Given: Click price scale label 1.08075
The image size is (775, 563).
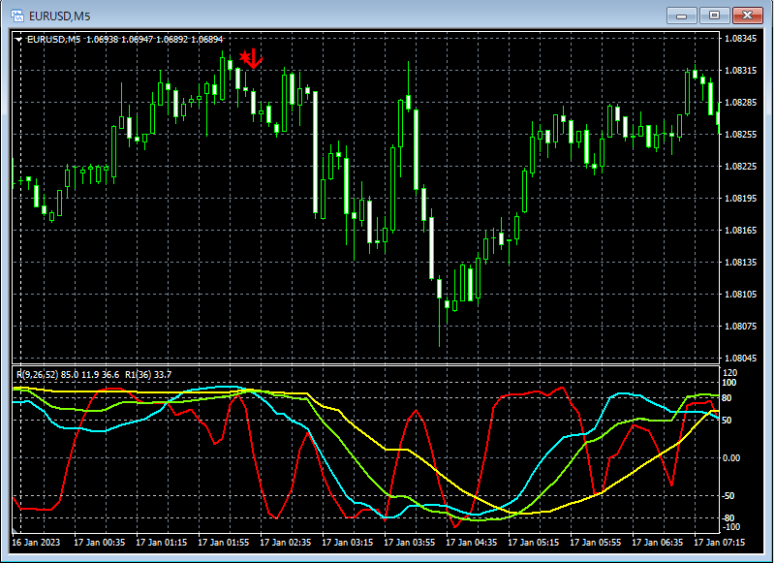Looking at the screenshot, I should 740,327.
